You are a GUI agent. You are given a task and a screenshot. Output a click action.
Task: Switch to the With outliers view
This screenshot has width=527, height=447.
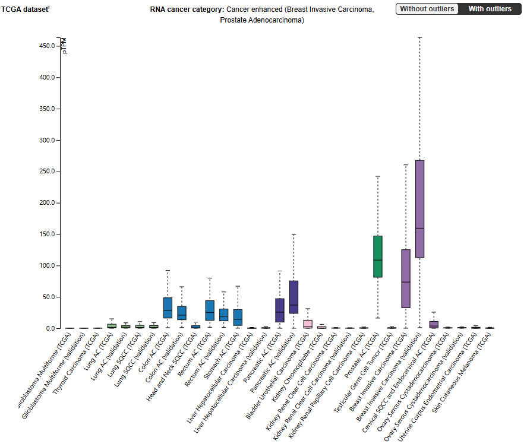(x=490, y=9)
